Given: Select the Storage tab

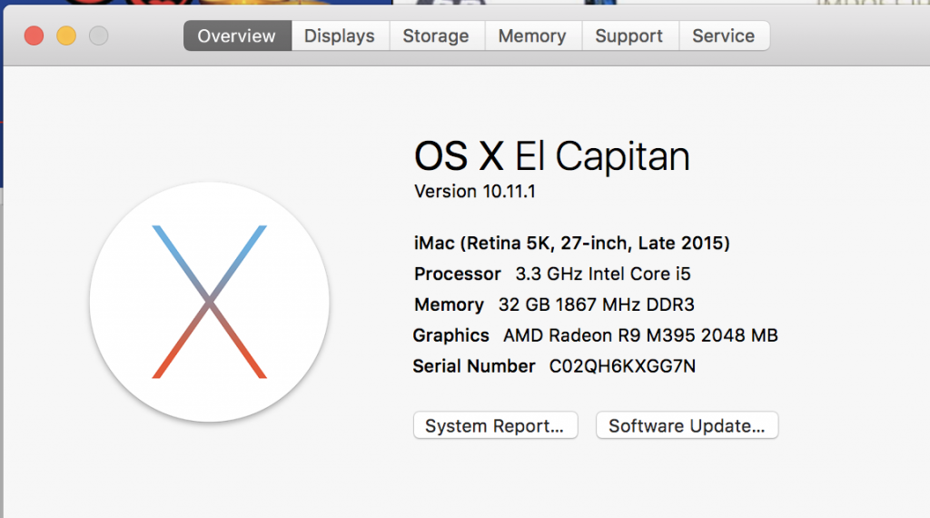Looking at the screenshot, I should (x=437, y=35).
